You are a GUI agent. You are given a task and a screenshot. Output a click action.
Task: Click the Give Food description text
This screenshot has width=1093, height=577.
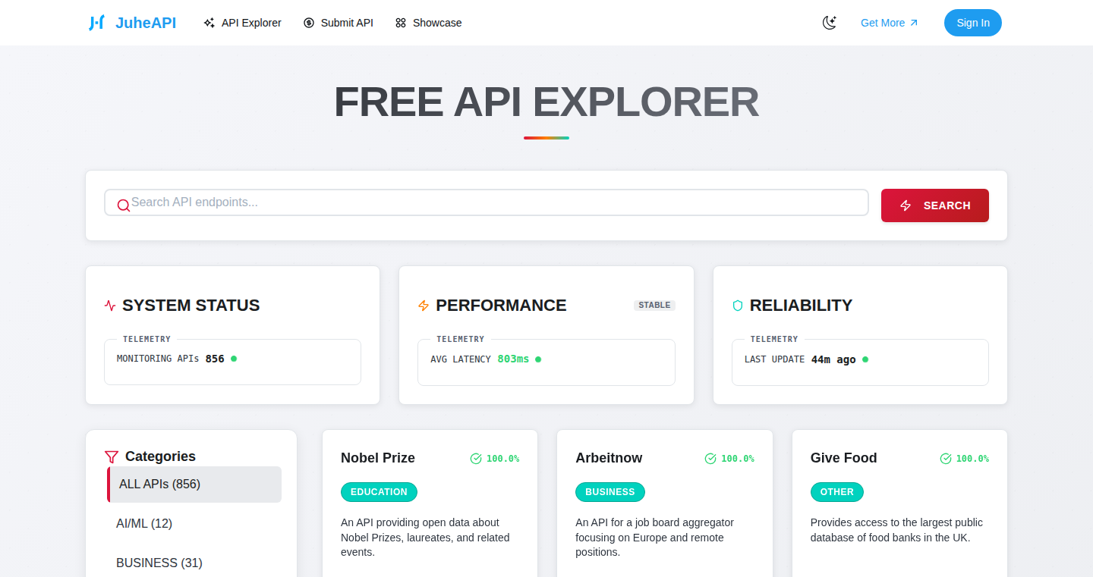[896, 530]
